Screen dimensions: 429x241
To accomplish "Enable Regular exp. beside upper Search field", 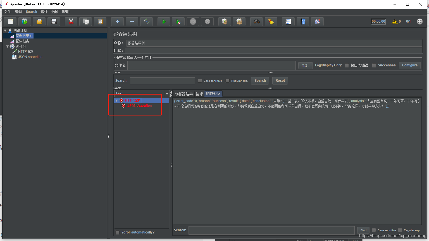I will click(227, 81).
